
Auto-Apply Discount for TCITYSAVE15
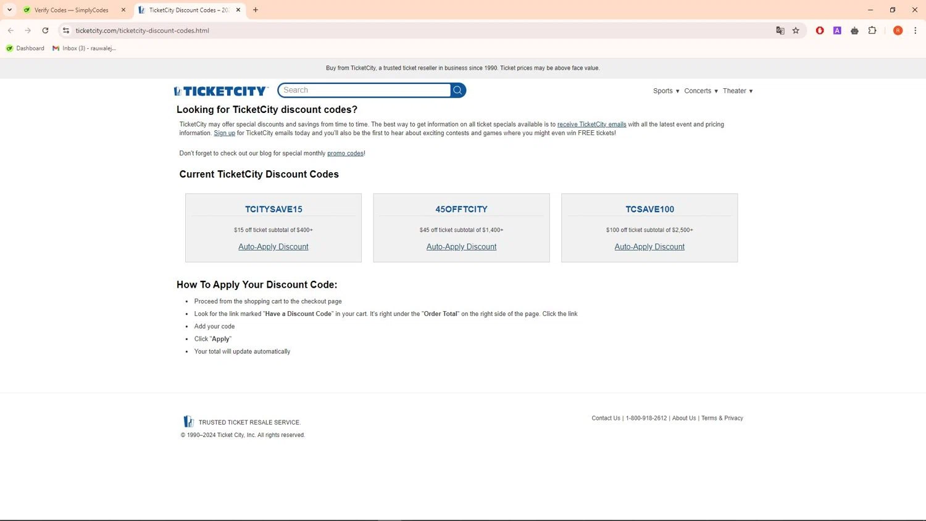click(x=273, y=246)
